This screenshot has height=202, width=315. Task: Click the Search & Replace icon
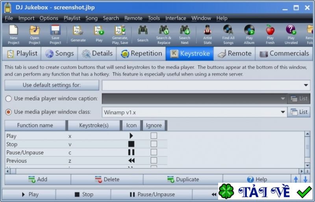pos(164,35)
